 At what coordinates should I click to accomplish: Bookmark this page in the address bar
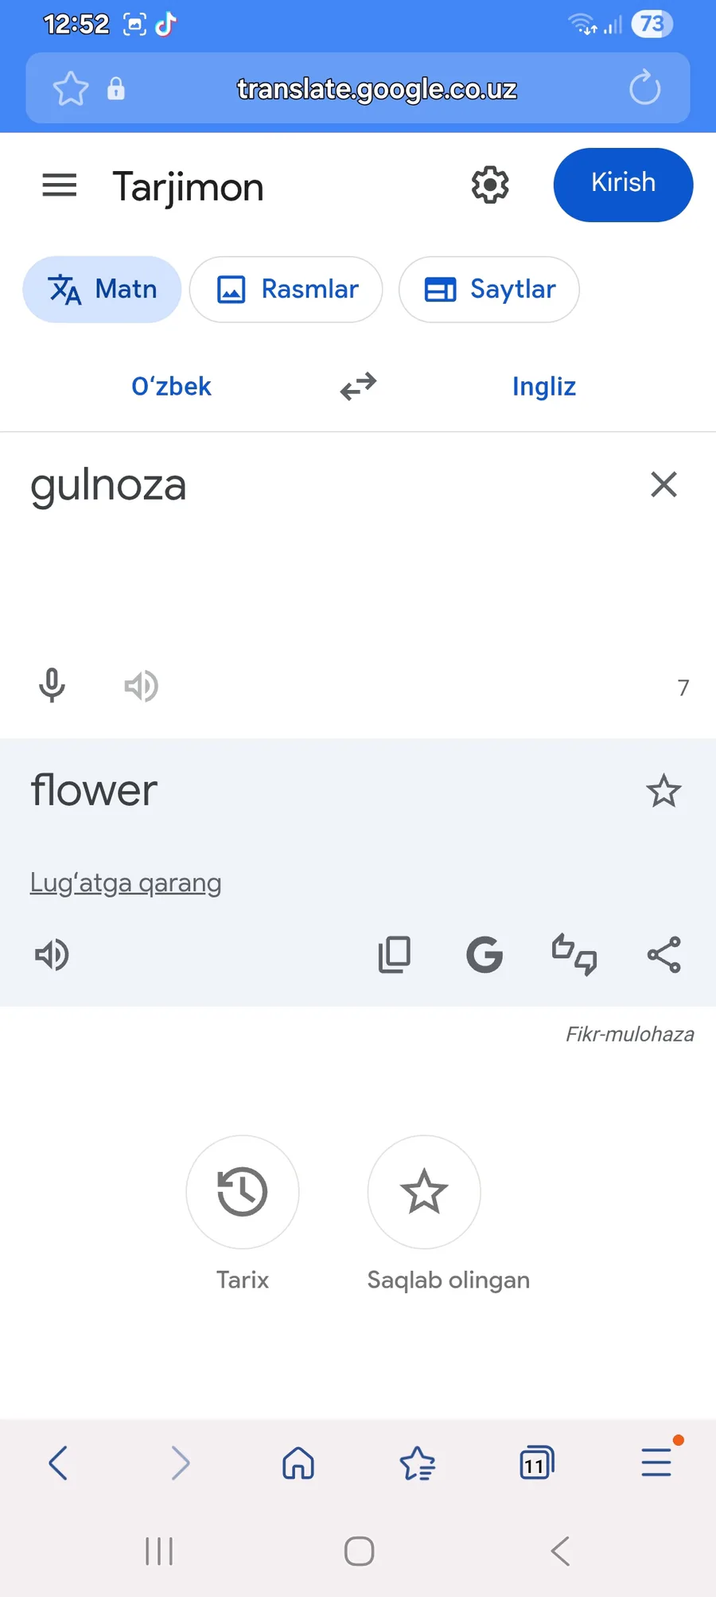coord(71,88)
